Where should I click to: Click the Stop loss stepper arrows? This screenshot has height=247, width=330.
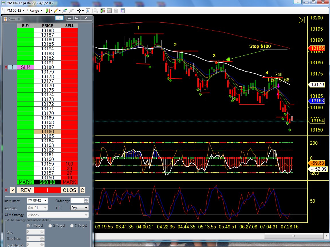[x=42, y=238]
